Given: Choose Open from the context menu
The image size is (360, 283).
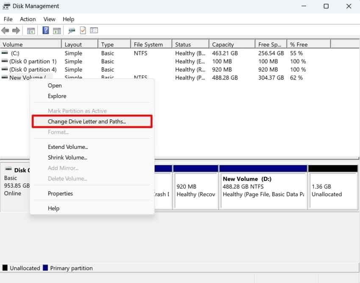Looking at the screenshot, I should click(92, 85).
